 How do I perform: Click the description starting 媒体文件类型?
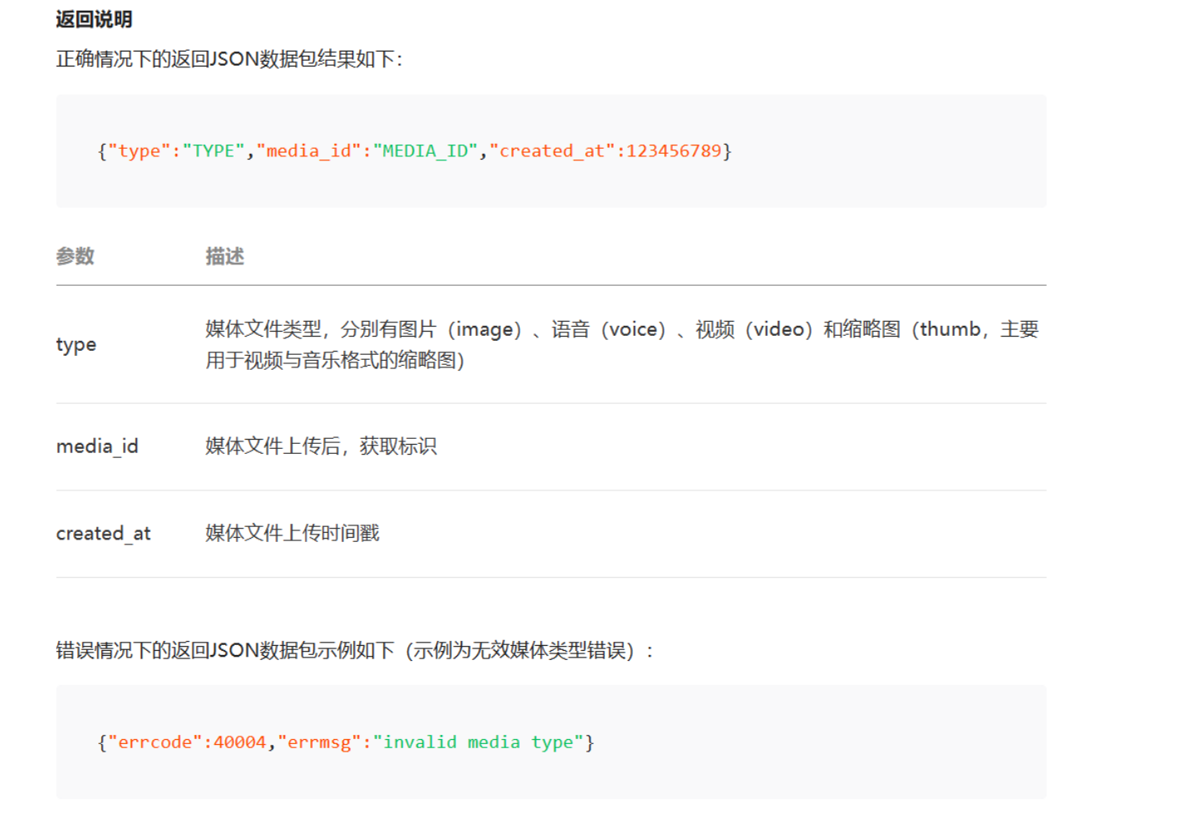(622, 344)
